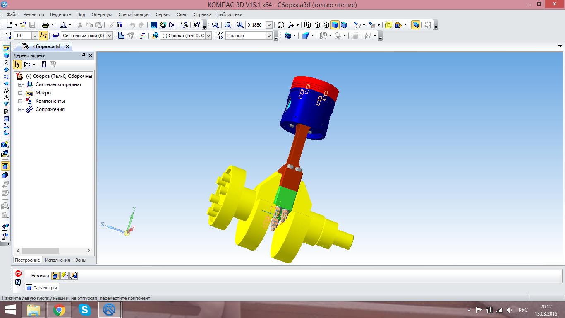Screen dimensions: 565x318
Task: Expand the Сопряжения tree node
Action: coord(20,110)
